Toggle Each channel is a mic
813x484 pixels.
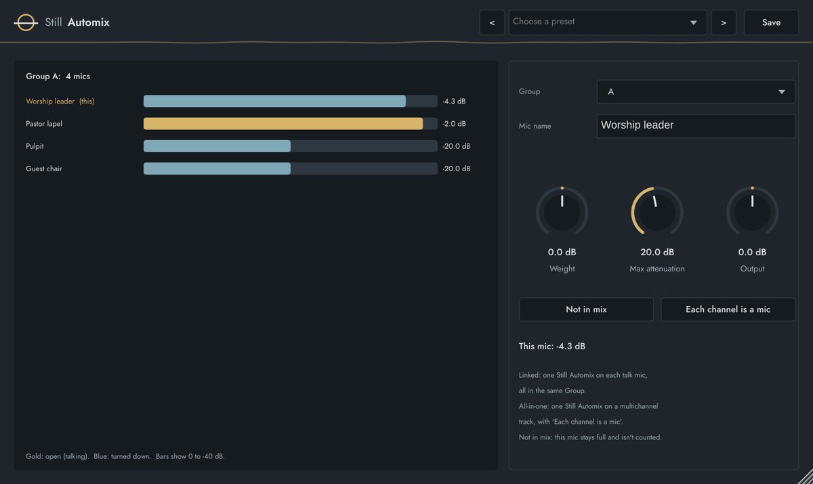(x=728, y=309)
